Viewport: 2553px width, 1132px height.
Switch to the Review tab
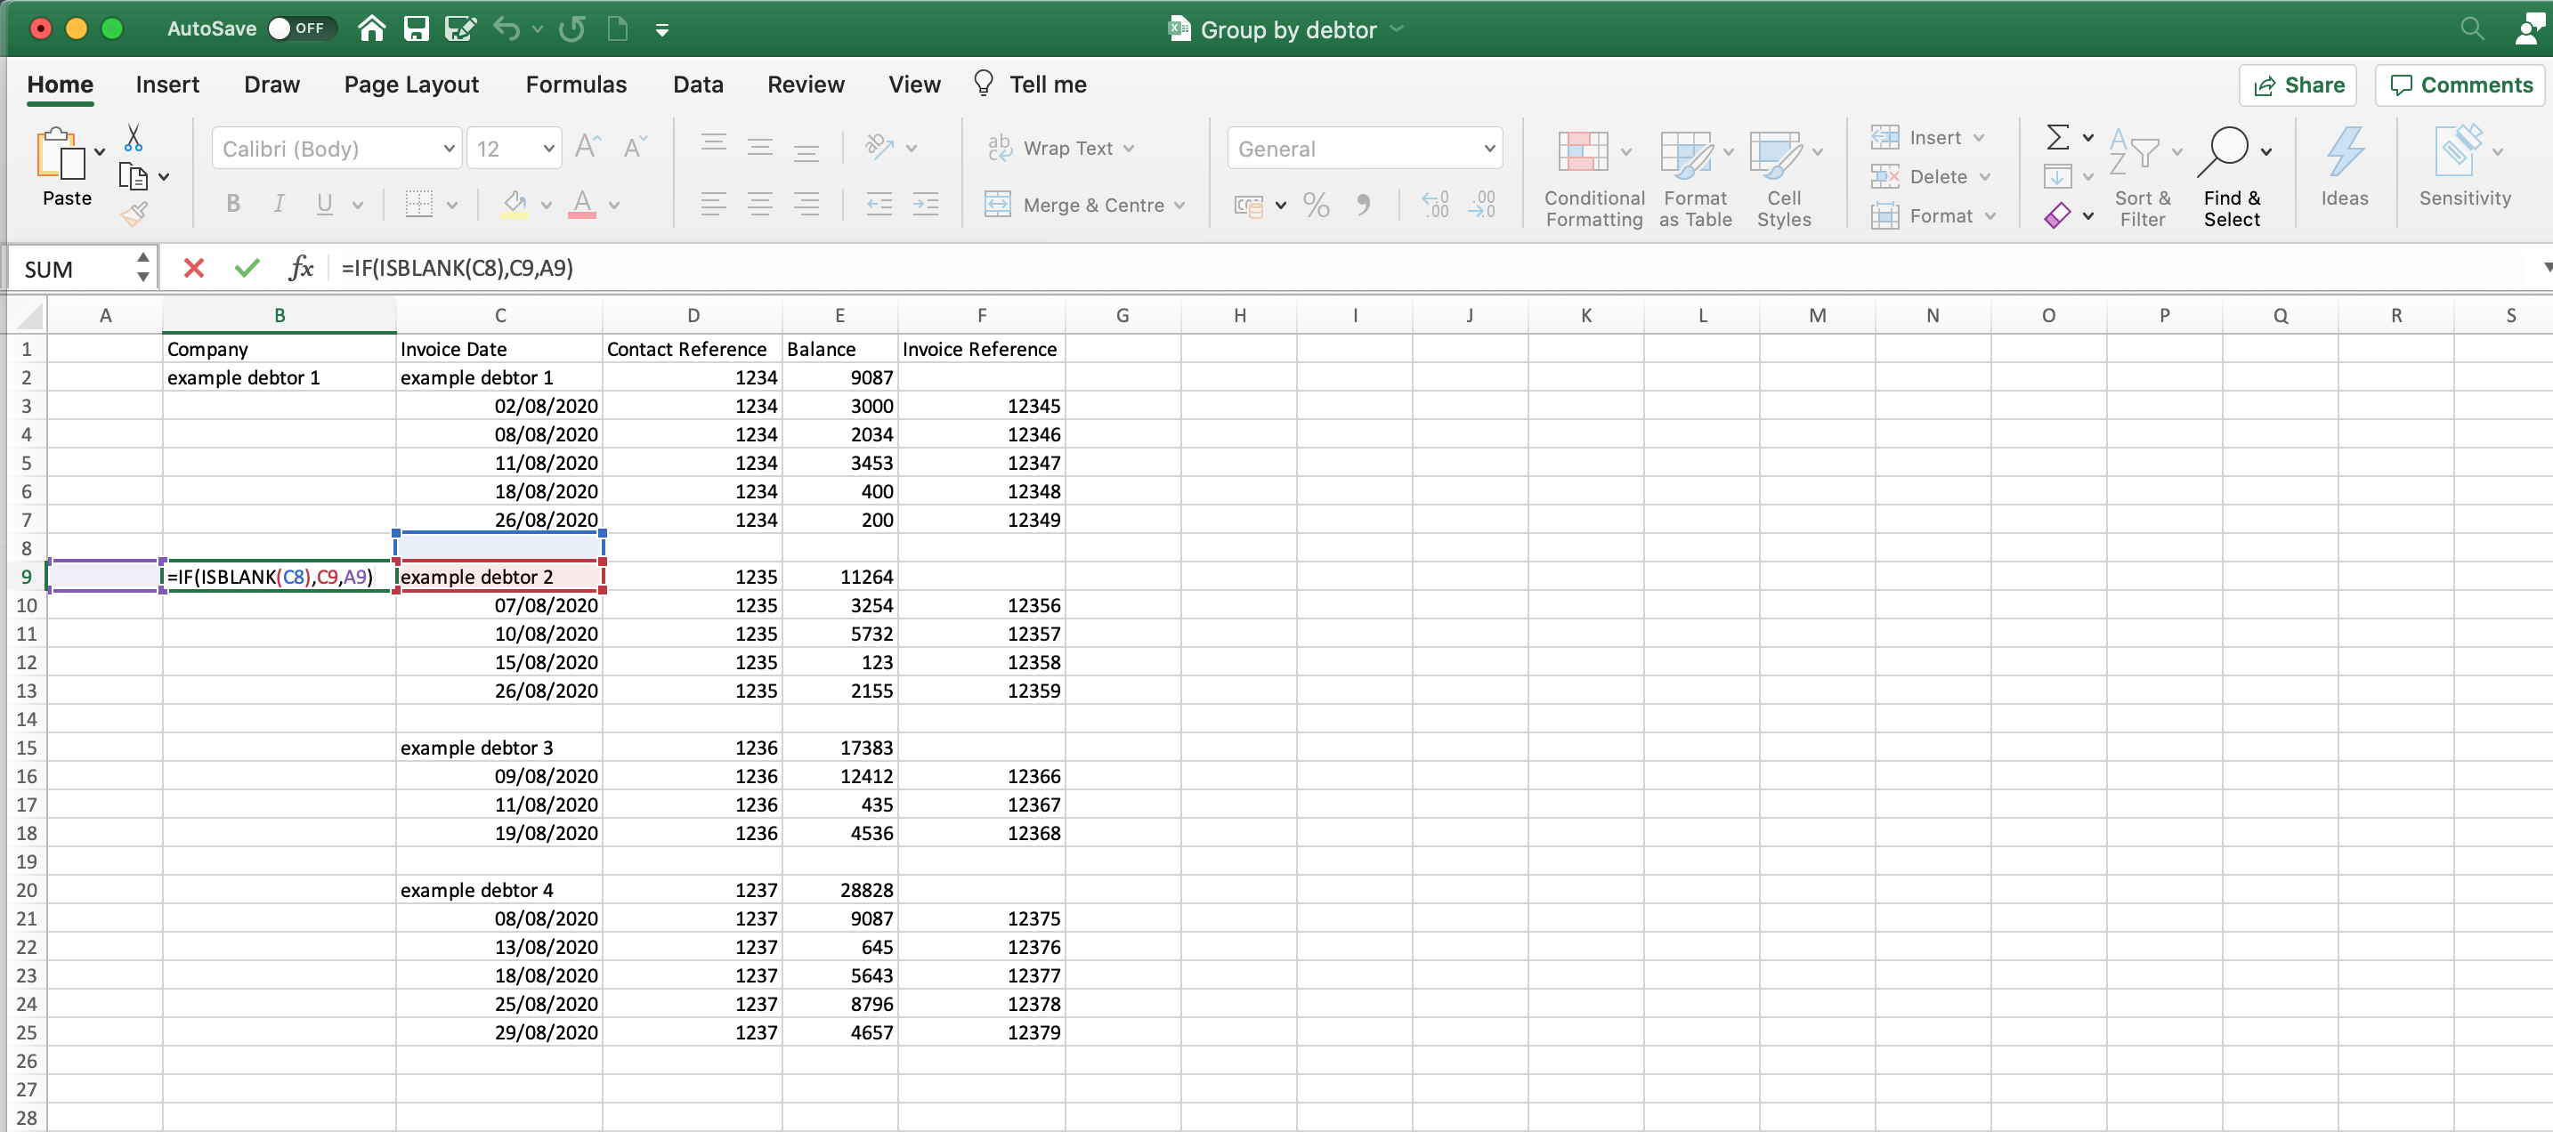pos(806,85)
